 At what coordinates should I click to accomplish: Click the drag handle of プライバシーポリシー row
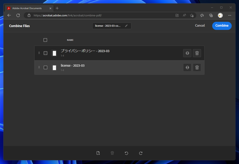[x=39, y=53]
